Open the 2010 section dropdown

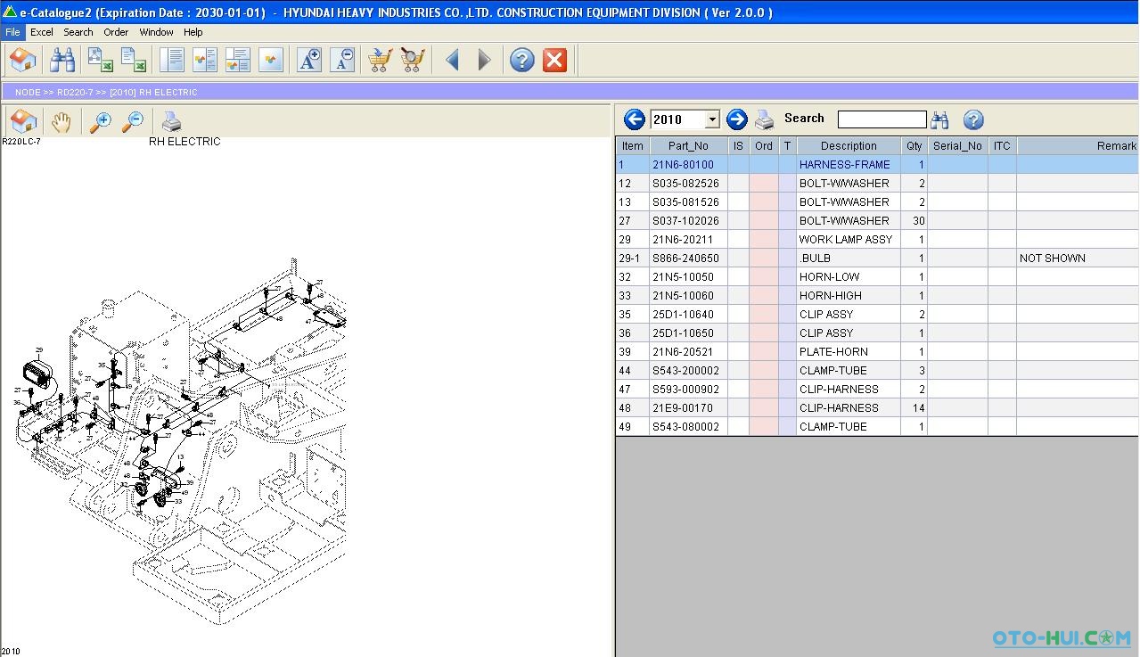(x=712, y=119)
